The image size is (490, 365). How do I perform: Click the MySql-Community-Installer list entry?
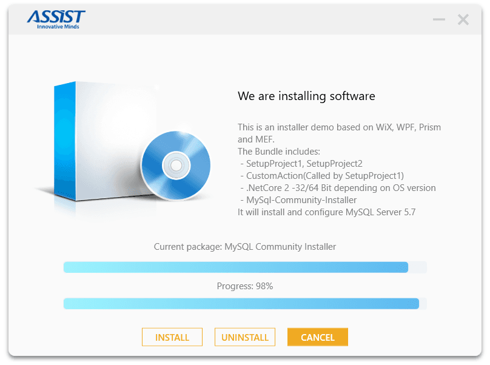point(298,200)
